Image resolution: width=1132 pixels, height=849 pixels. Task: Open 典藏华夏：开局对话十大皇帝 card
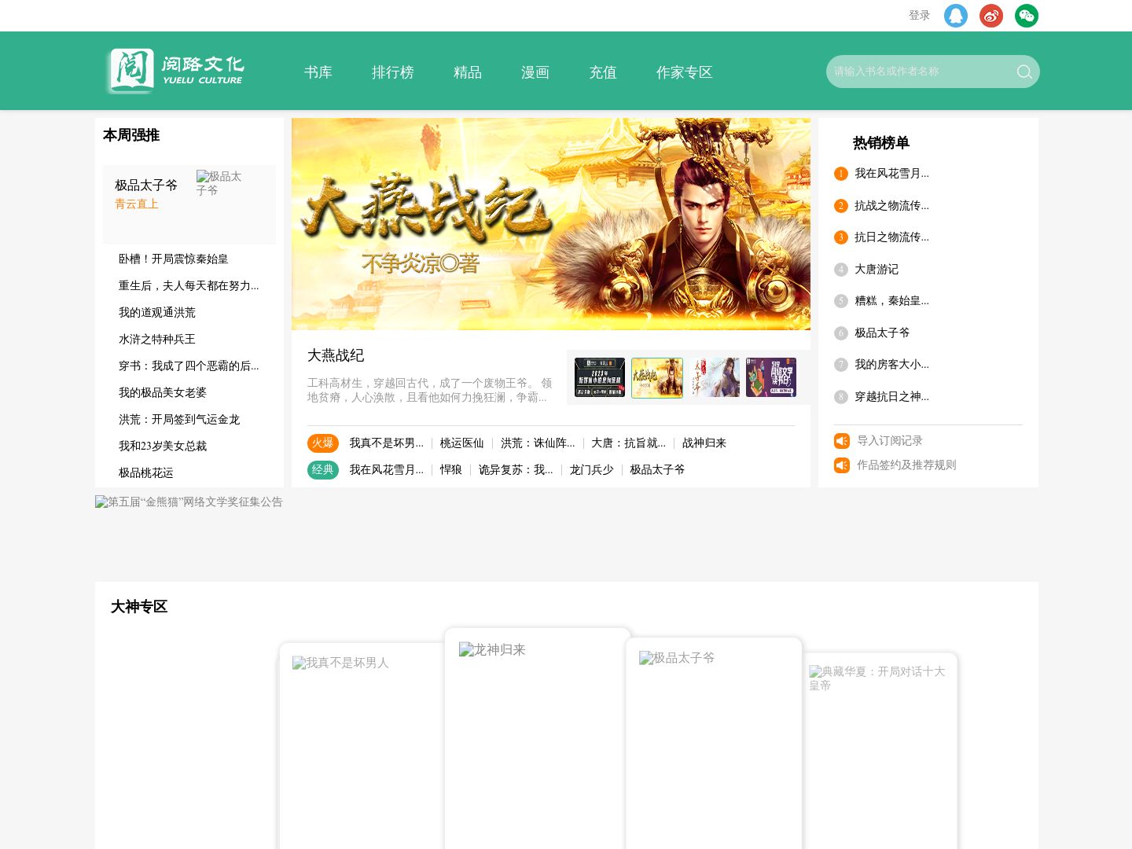tap(880, 751)
